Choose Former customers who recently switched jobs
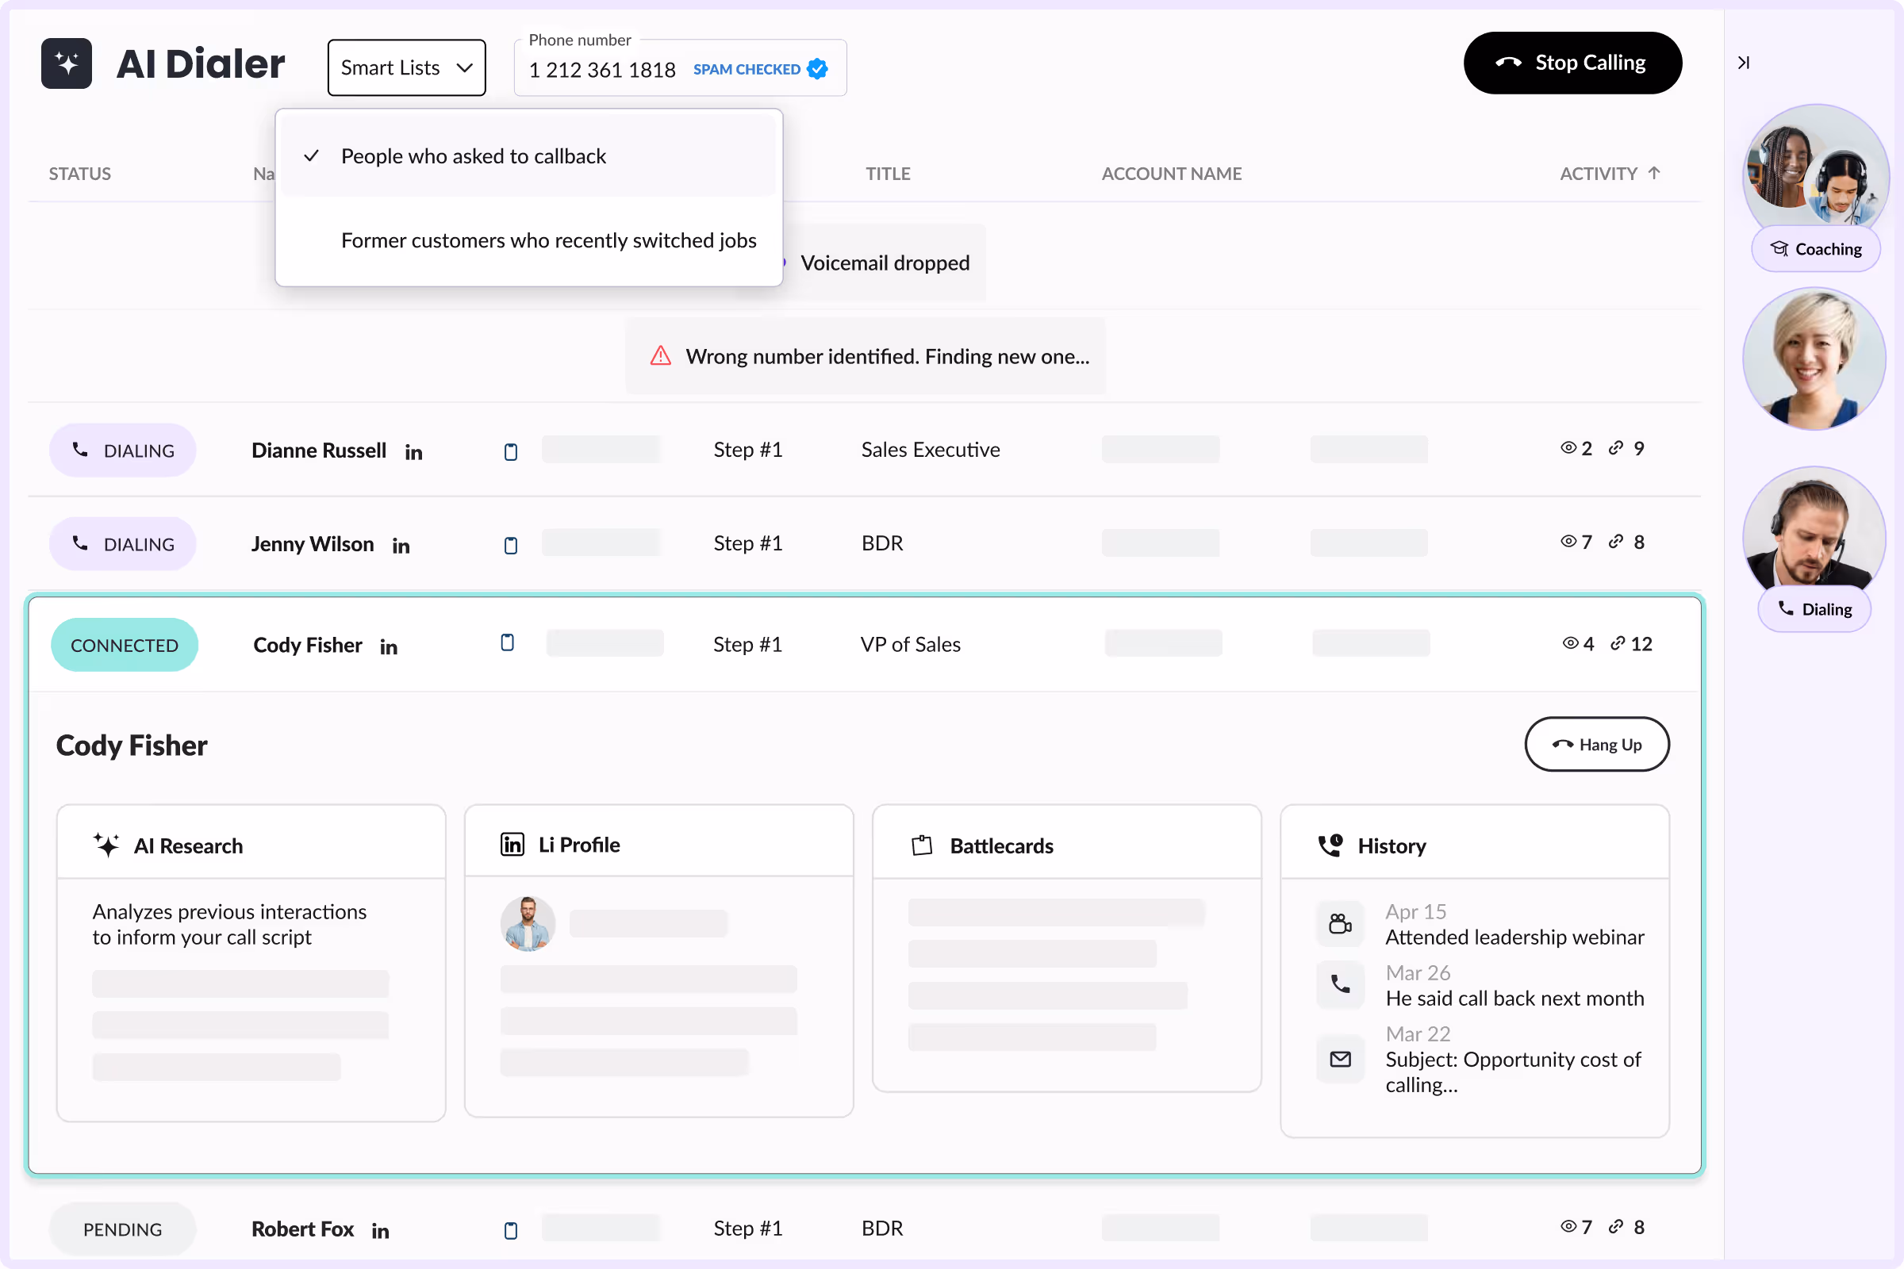 pyautogui.click(x=548, y=240)
